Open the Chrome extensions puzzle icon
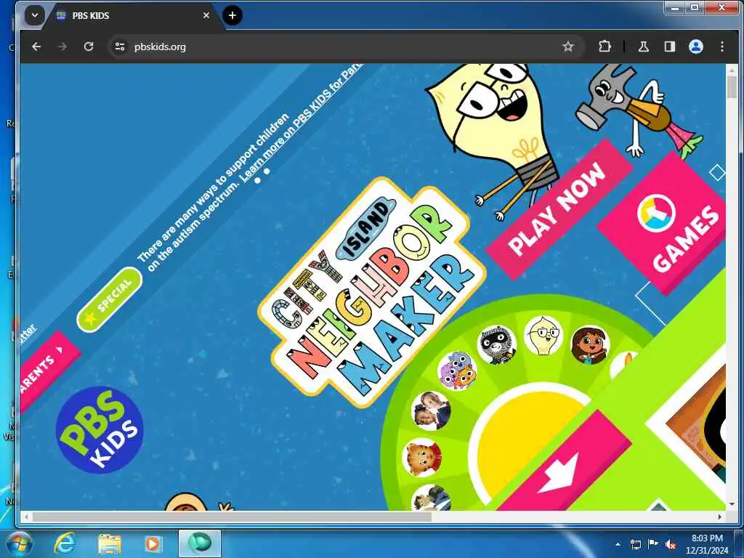This screenshot has height=558, width=744. pyautogui.click(x=604, y=46)
